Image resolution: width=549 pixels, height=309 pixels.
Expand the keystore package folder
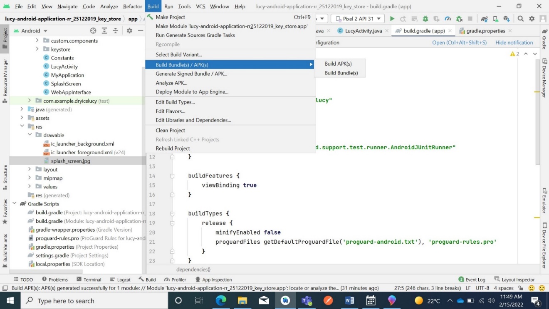pyautogui.click(x=37, y=49)
